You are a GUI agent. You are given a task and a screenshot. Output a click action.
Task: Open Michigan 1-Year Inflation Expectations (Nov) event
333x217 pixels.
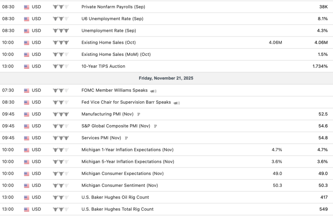pos(127,150)
